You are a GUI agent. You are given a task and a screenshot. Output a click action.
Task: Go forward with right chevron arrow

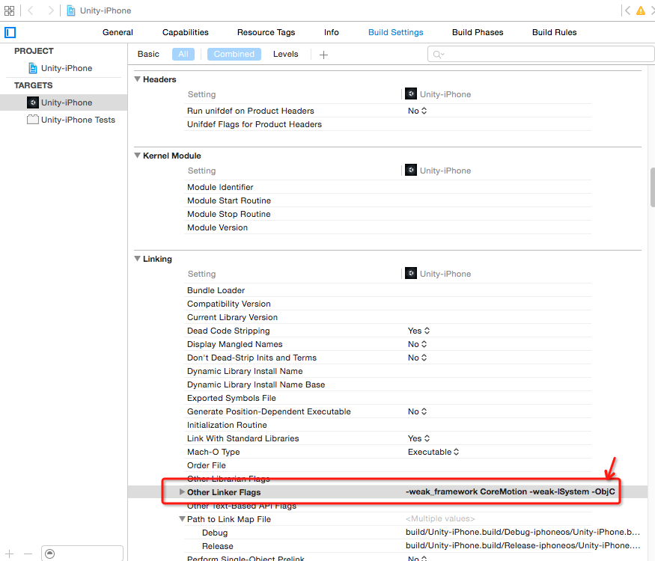pyautogui.click(x=51, y=10)
